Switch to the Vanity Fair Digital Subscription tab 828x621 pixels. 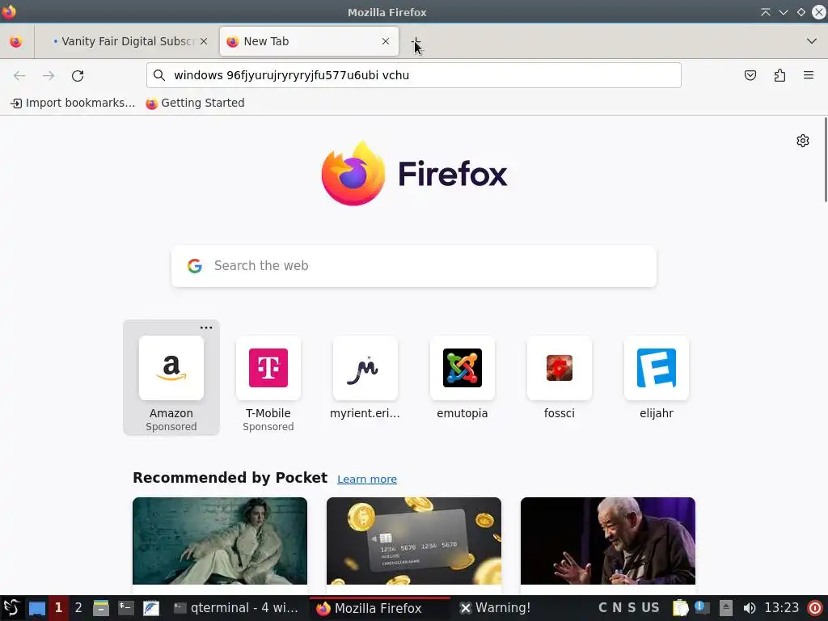pos(127,41)
